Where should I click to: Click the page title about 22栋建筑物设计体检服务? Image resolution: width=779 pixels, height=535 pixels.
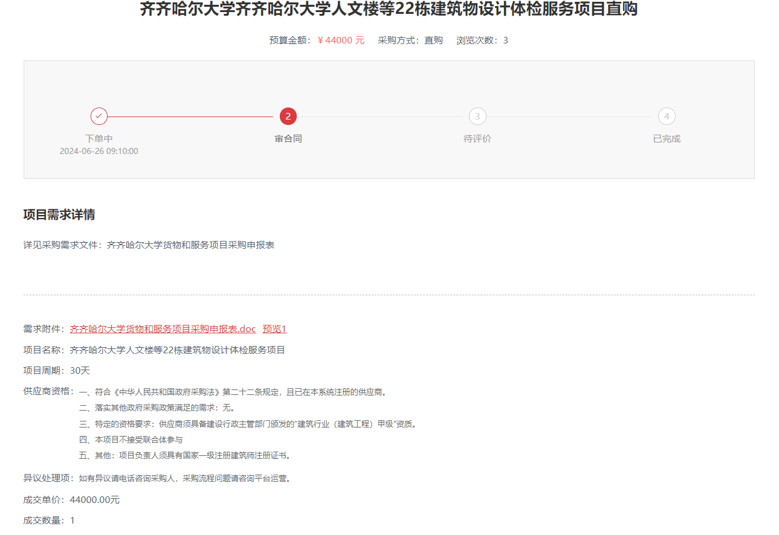click(x=389, y=9)
